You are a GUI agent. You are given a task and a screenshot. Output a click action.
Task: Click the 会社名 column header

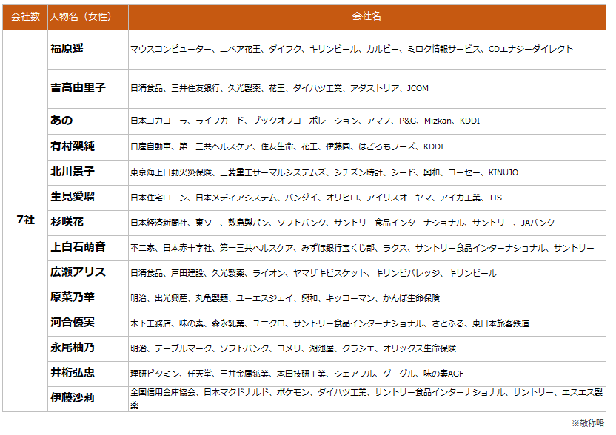[366, 16]
